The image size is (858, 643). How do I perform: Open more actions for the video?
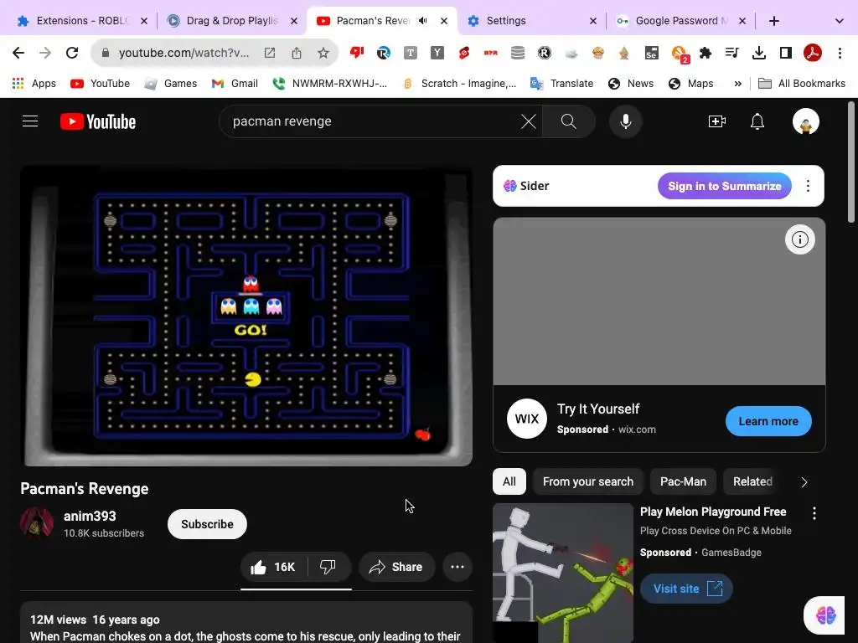pyautogui.click(x=457, y=567)
